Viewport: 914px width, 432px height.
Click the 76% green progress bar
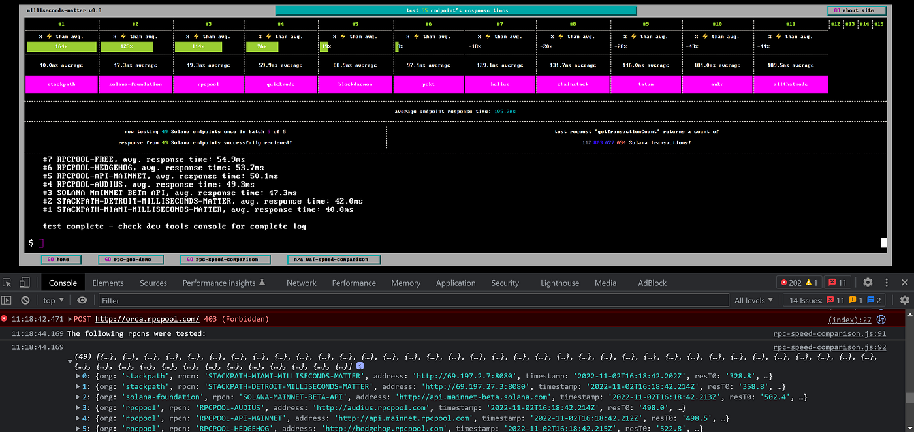pyautogui.click(x=262, y=47)
